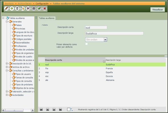Click the printer icon in toolbar
The height and width of the screenshot is (113, 168).
[34, 8]
